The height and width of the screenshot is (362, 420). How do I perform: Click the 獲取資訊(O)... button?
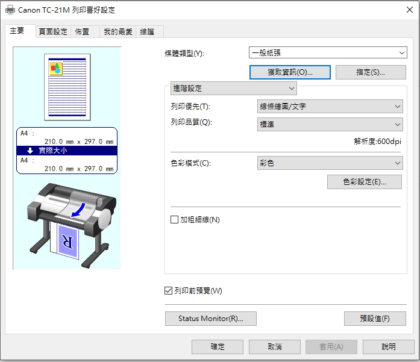click(290, 72)
